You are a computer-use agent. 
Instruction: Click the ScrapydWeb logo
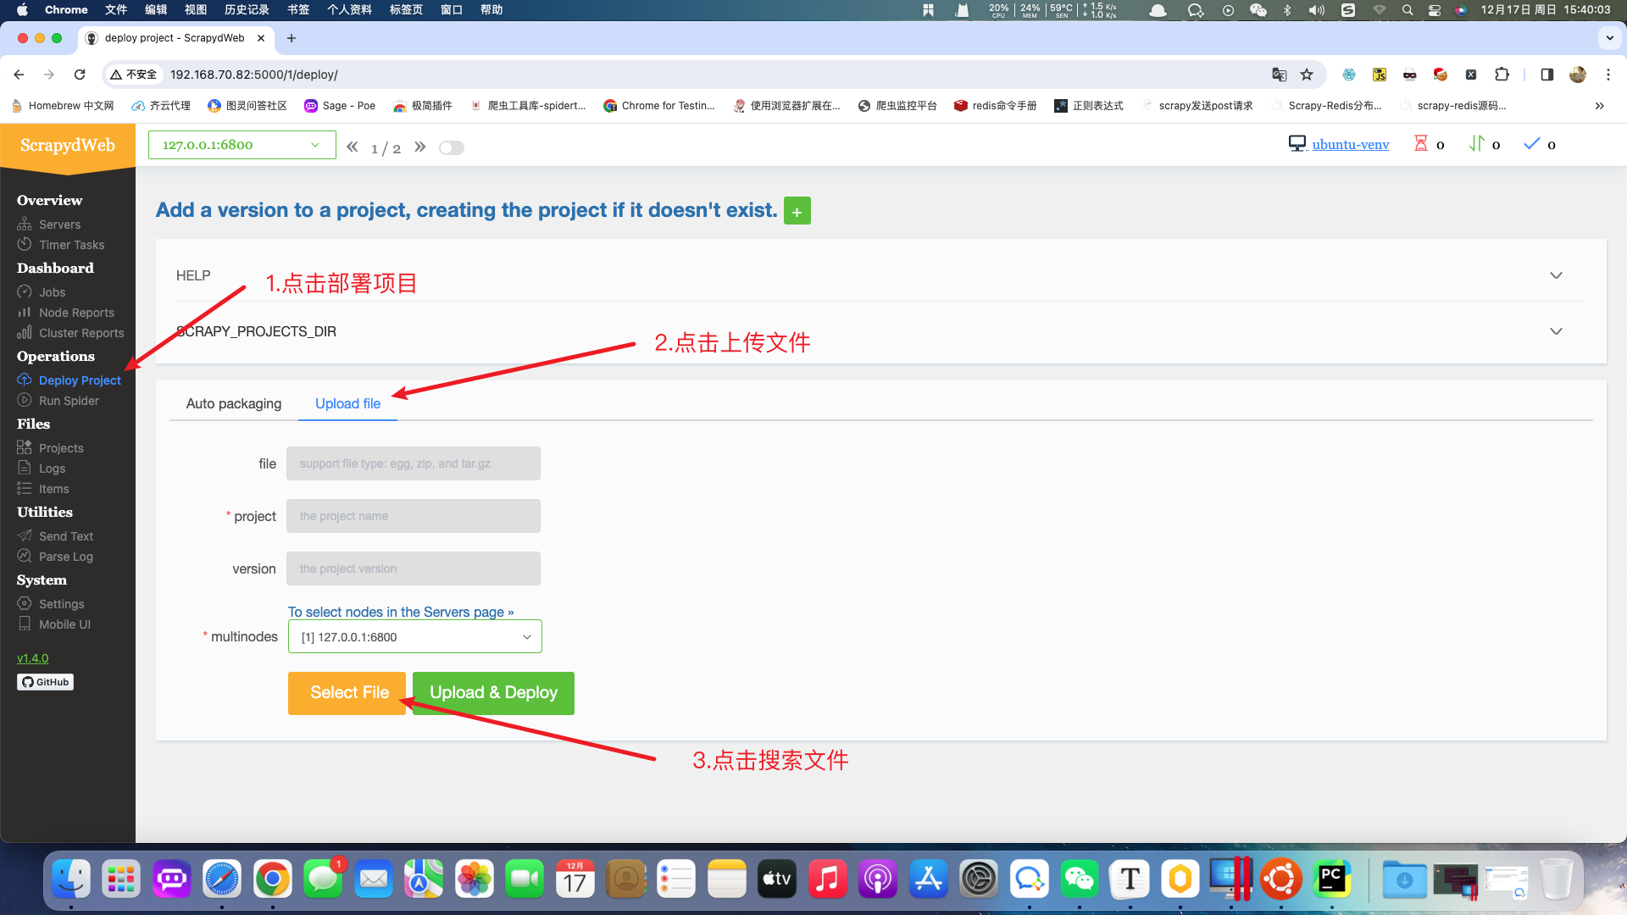(x=68, y=145)
